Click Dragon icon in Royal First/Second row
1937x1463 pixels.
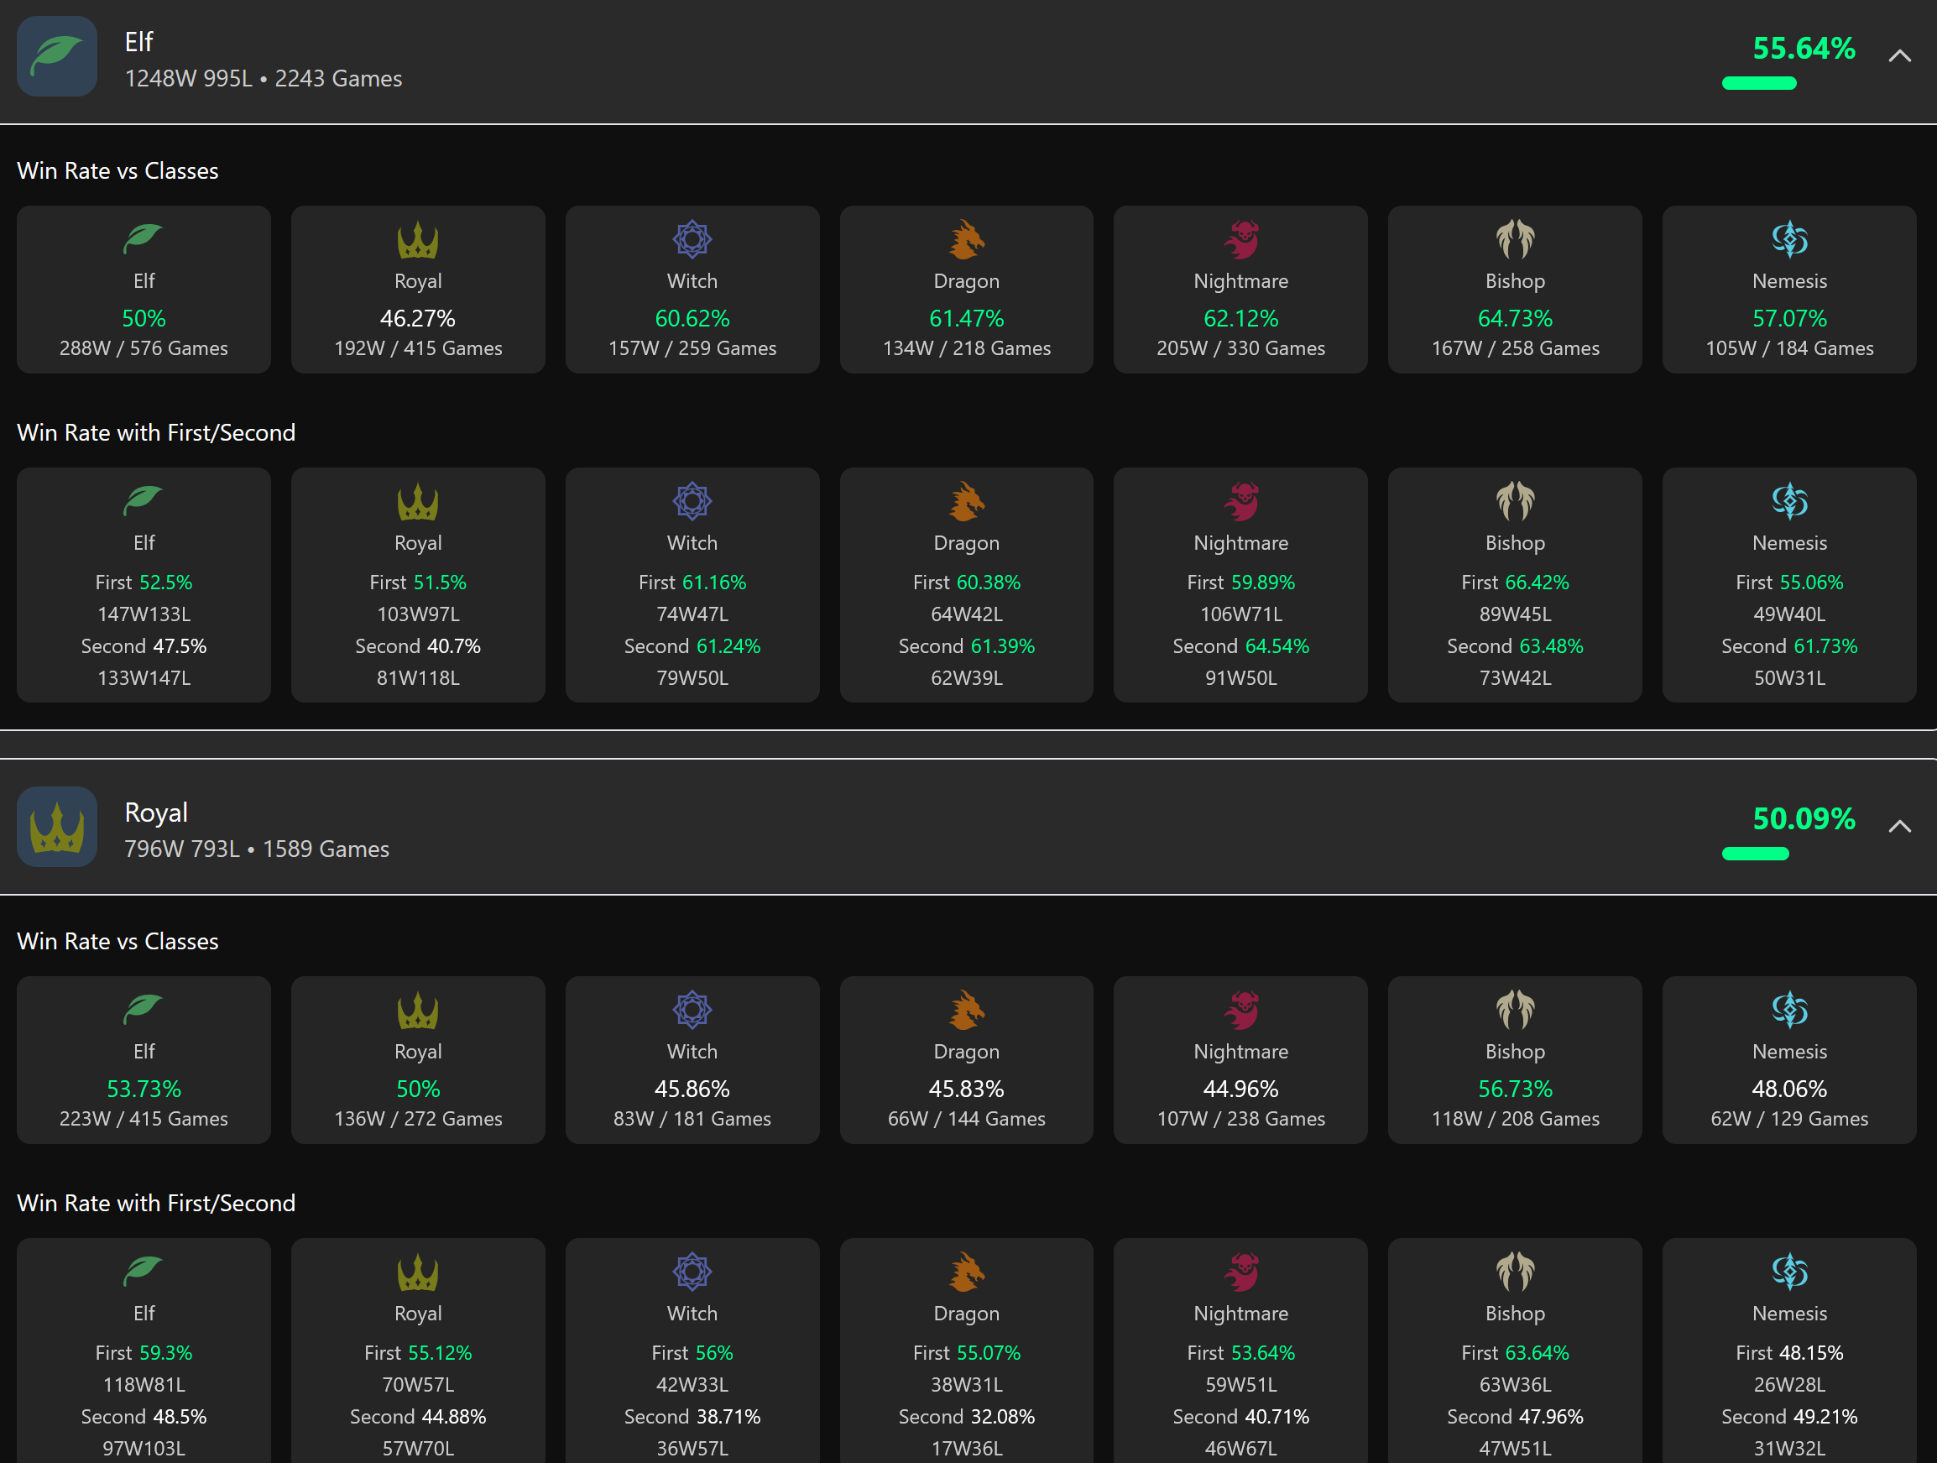[966, 1272]
